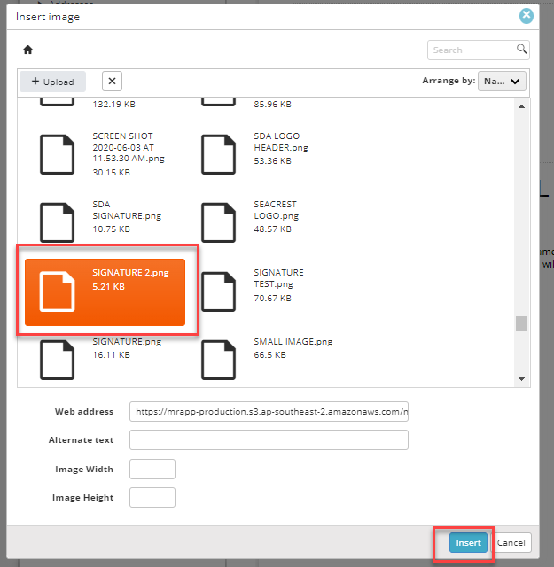Go to the home folder icon
This screenshot has height=567, width=554.
27,50
